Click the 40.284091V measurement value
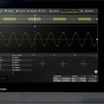 click(16, 60)
